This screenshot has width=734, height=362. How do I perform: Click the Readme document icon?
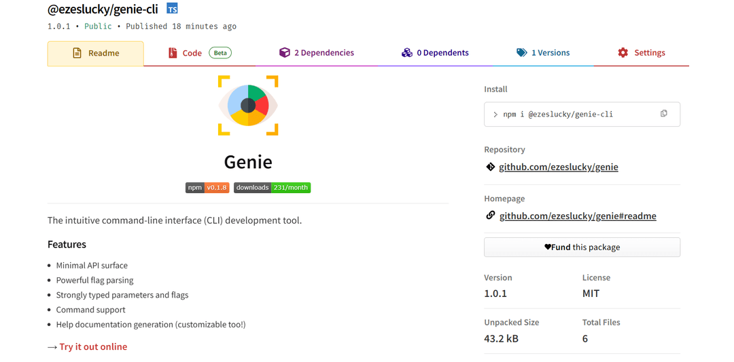(77, 54)
